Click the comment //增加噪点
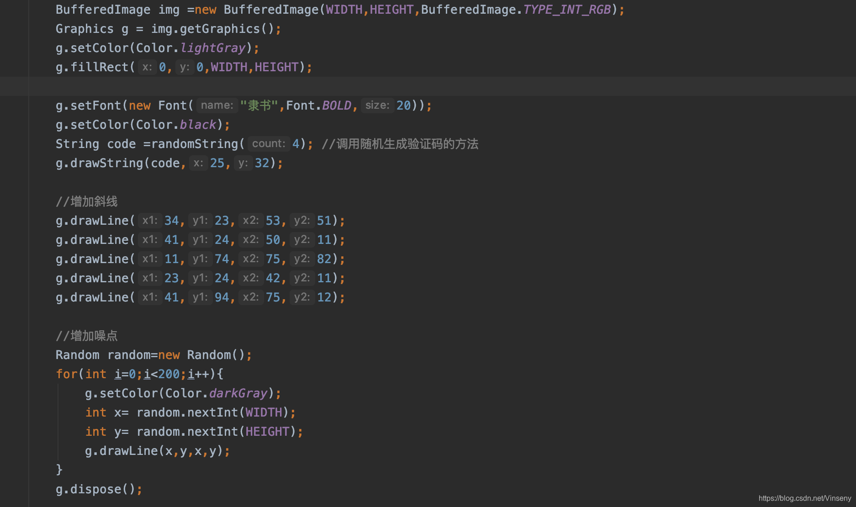 coord(87,336)
